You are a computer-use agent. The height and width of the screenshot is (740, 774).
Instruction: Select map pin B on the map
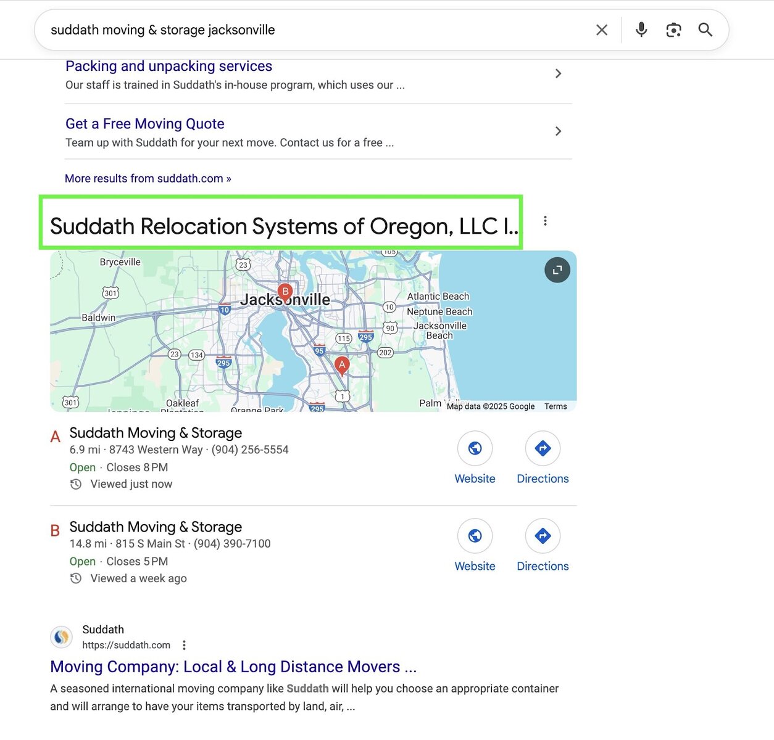[x=285, y=292]
